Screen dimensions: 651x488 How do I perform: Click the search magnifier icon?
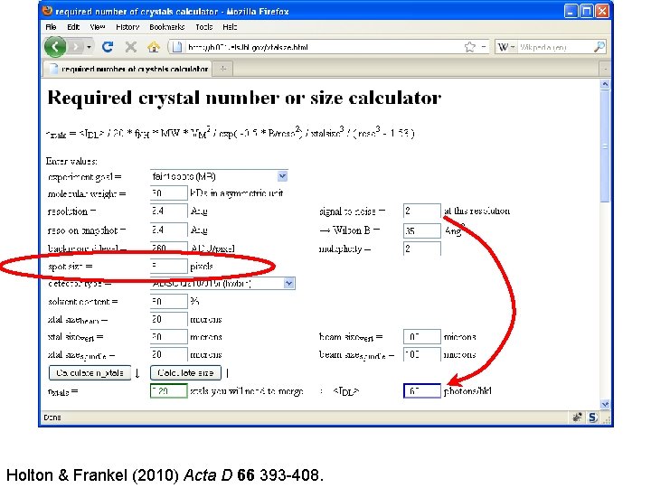point(599,47)
